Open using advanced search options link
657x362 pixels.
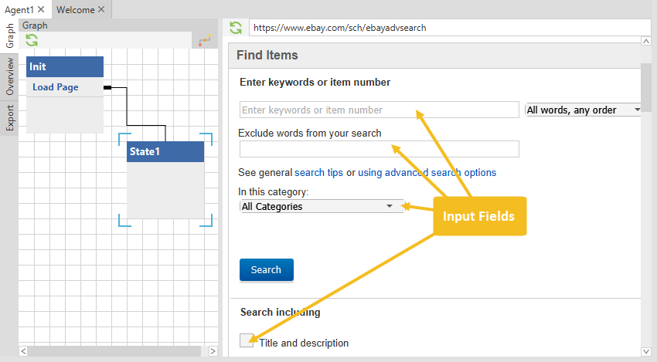[x=427, y=172]
